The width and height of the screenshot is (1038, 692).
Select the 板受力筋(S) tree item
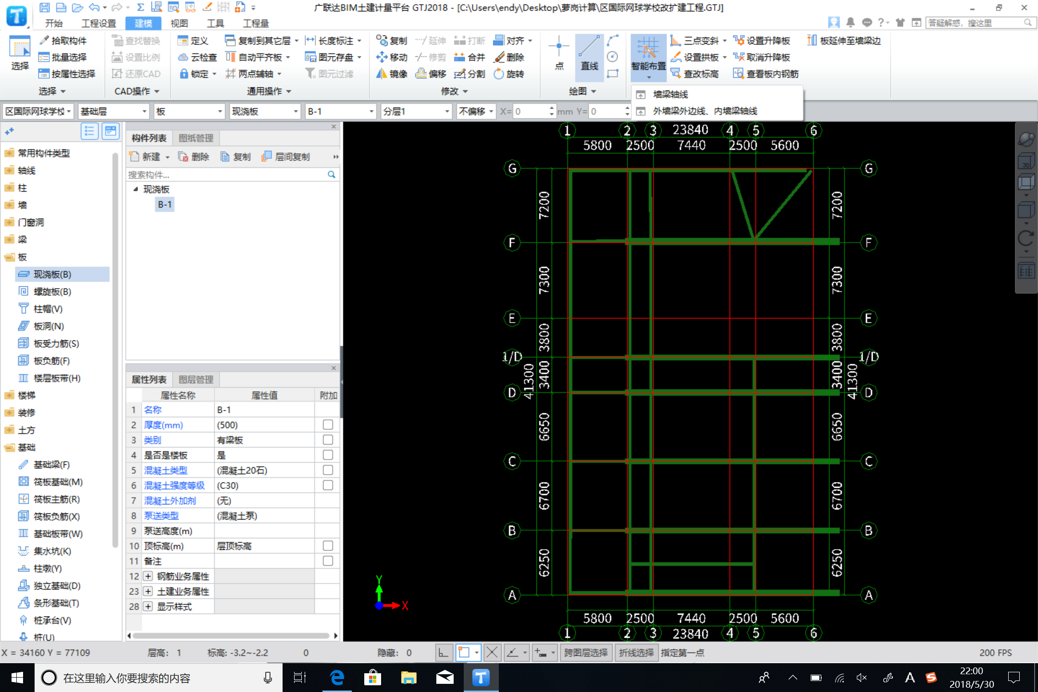click(56, 344)
